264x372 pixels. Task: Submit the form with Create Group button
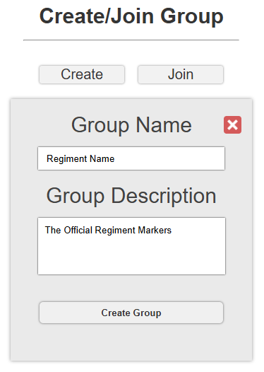pyautogui.click(x=131, y=313)
